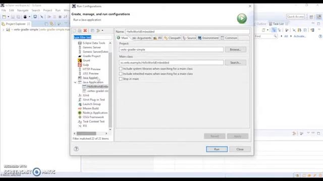
Task: Click the Project text field
Action: coord(171,49)
